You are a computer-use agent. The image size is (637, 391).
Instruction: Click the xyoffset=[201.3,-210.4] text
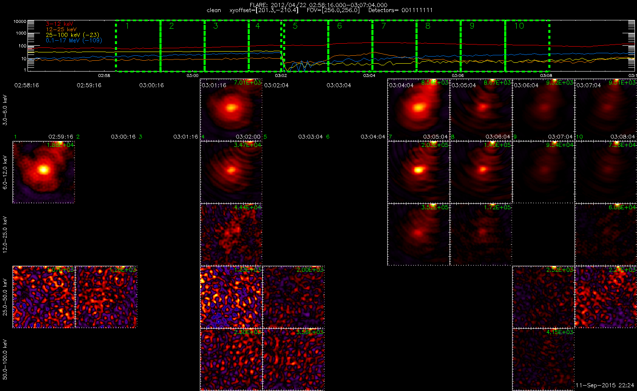264,10
